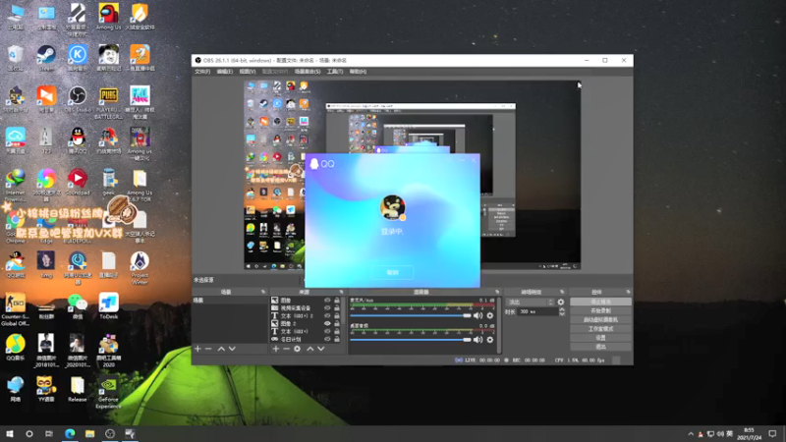Toggle visibility of 视频采集设备 source

[327, 308]
